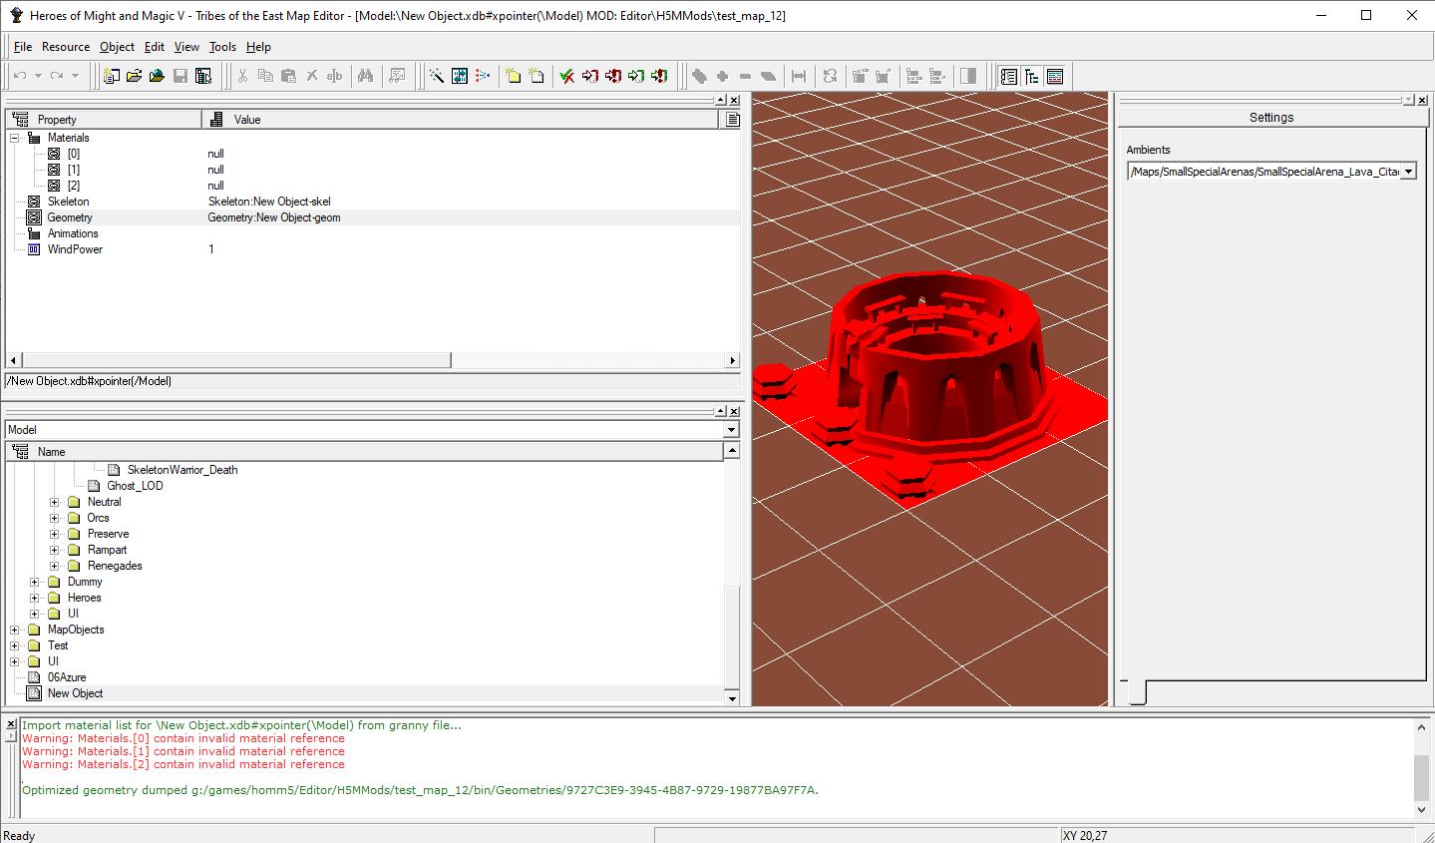Click the new folder icon with sparkle

click(x=514, y=76)
